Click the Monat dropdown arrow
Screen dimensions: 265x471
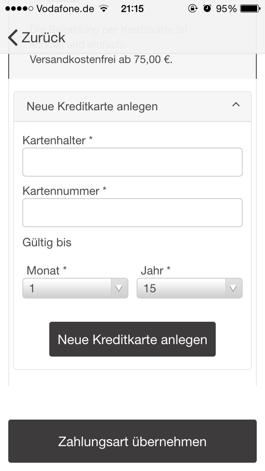(x=119, y=289)
